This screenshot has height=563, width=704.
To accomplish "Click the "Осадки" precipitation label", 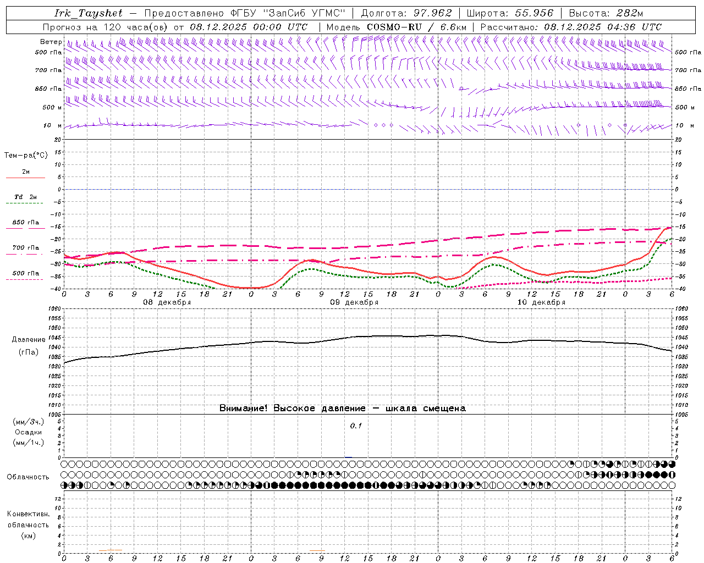I will click(x=29, y=432).
